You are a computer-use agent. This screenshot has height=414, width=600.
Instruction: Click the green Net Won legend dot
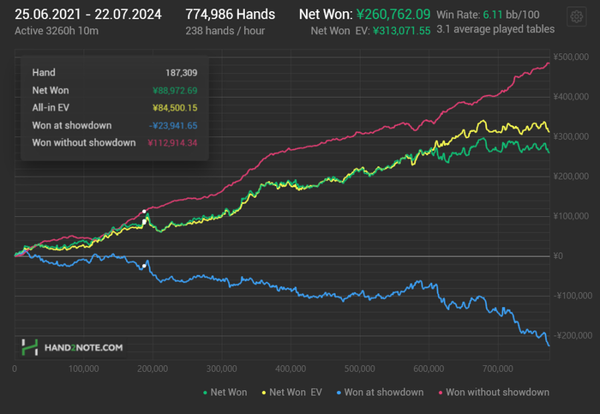pos(205,393)
